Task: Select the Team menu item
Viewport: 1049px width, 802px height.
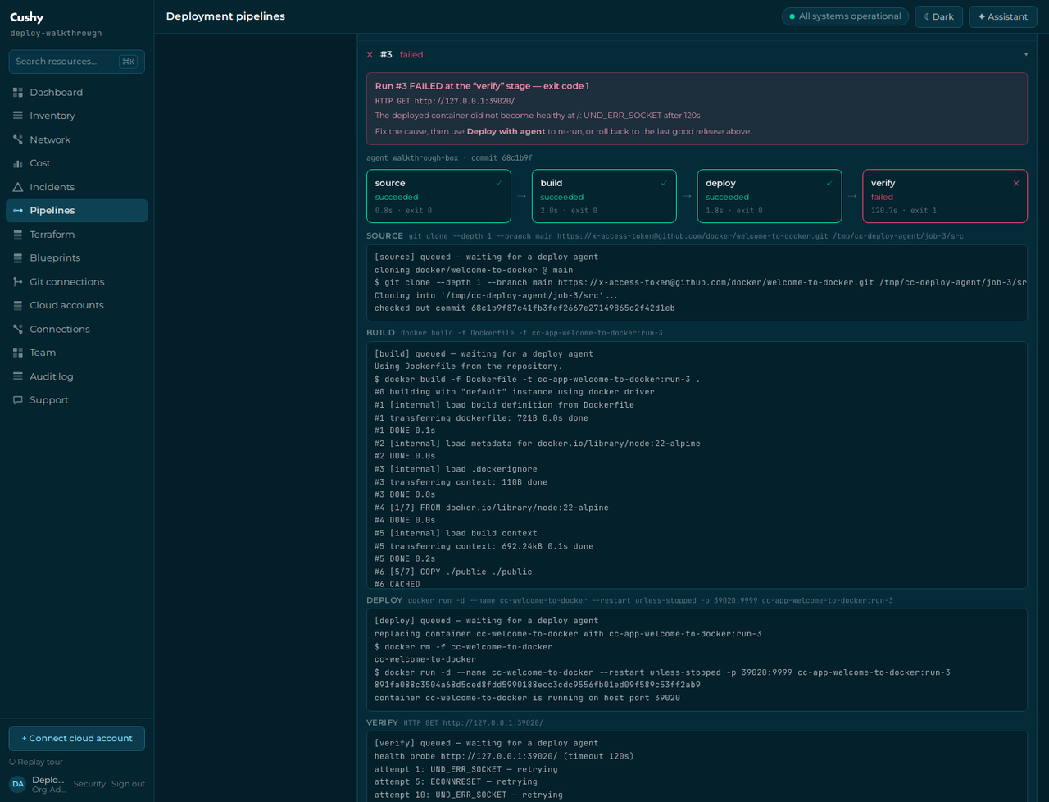Action: (x=76, y=353)
